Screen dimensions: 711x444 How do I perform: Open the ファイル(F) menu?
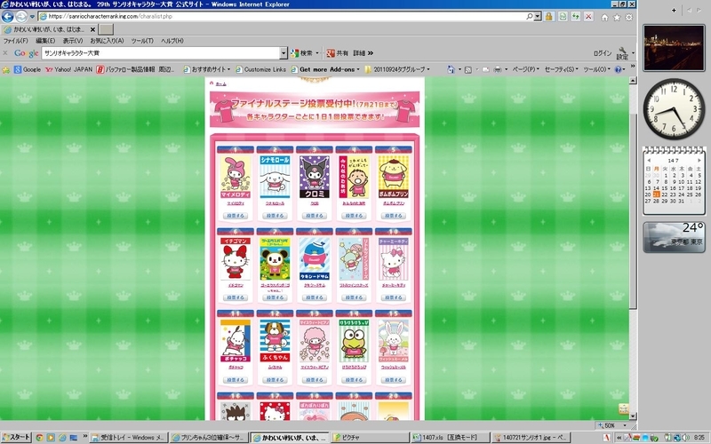click(15, 41)
